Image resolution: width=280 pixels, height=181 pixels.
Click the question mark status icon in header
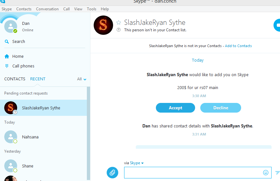coord(119,30)
